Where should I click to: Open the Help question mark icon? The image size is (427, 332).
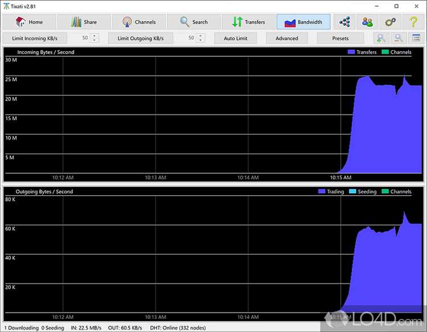[x=413, y=22]
